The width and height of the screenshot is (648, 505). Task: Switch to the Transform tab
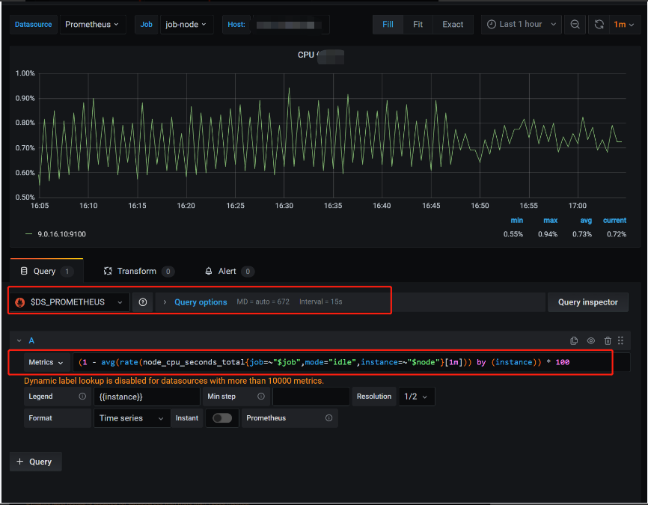pyautogui.click(x=137, y=271)
